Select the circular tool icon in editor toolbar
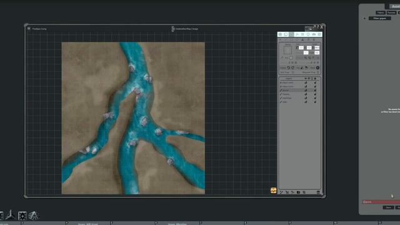Image resolution: width=400 pixels, height=225 pixels. pyautogui.click(x=308, y=34)
